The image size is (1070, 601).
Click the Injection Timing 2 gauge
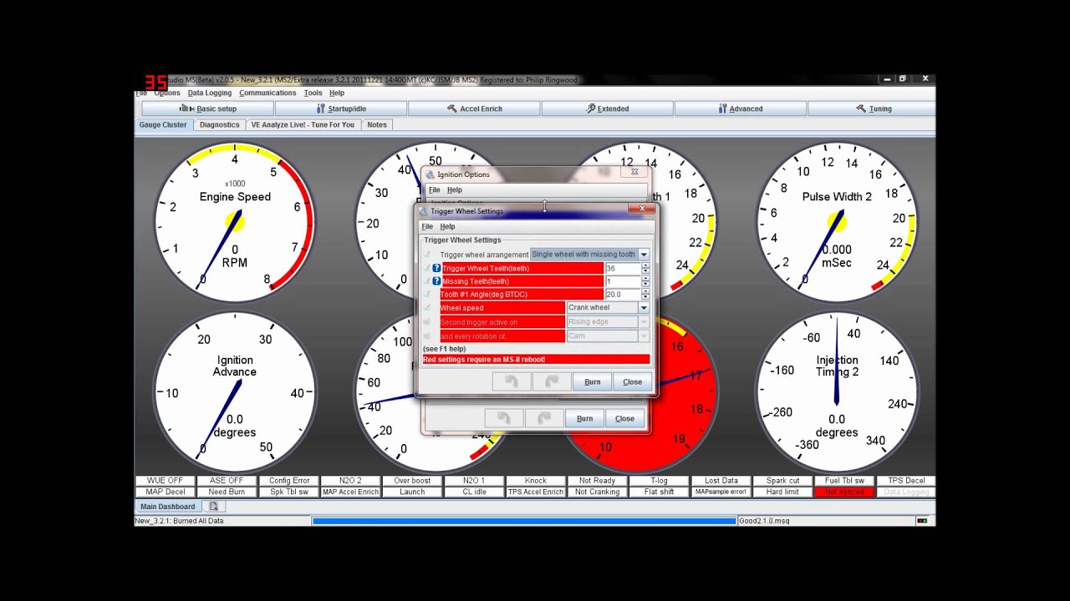(x=837, y=392)
